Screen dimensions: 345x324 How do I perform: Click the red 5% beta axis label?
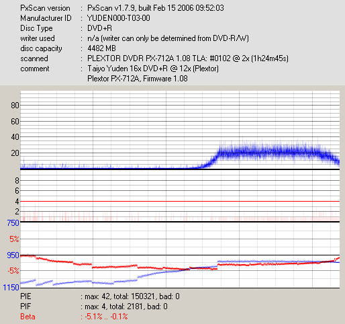tap(14, 239)
